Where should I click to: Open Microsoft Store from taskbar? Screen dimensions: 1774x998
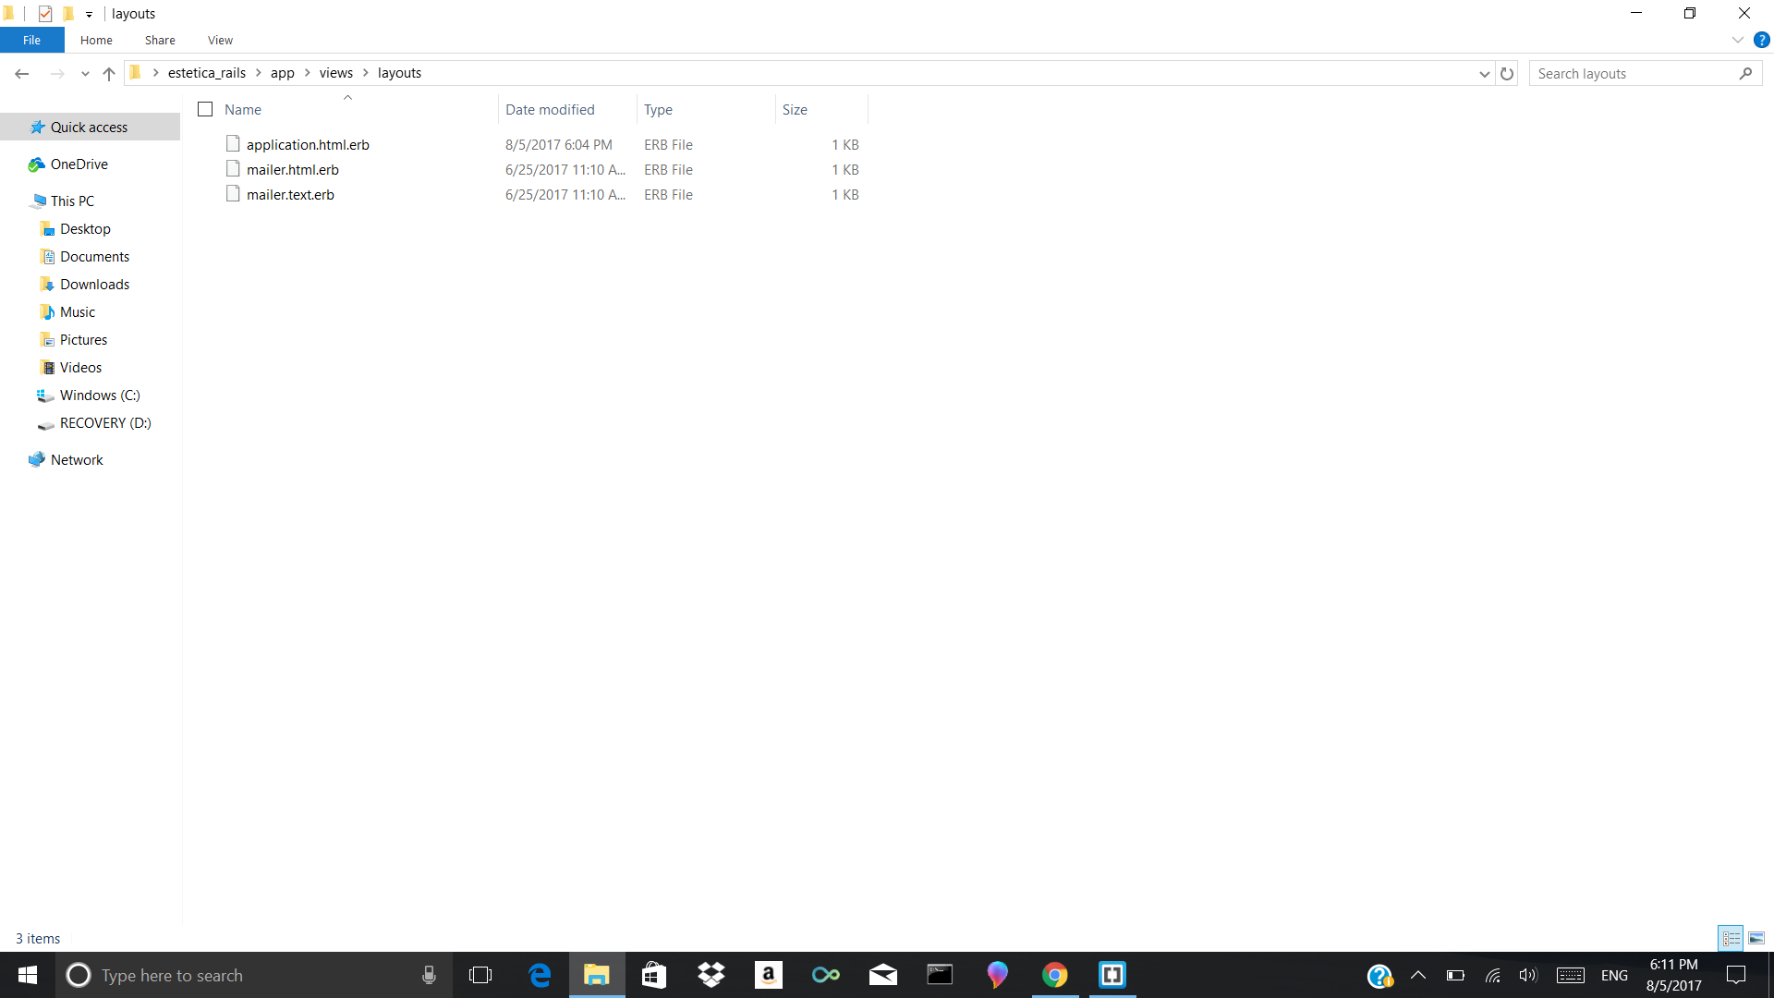tap(654, 975)
